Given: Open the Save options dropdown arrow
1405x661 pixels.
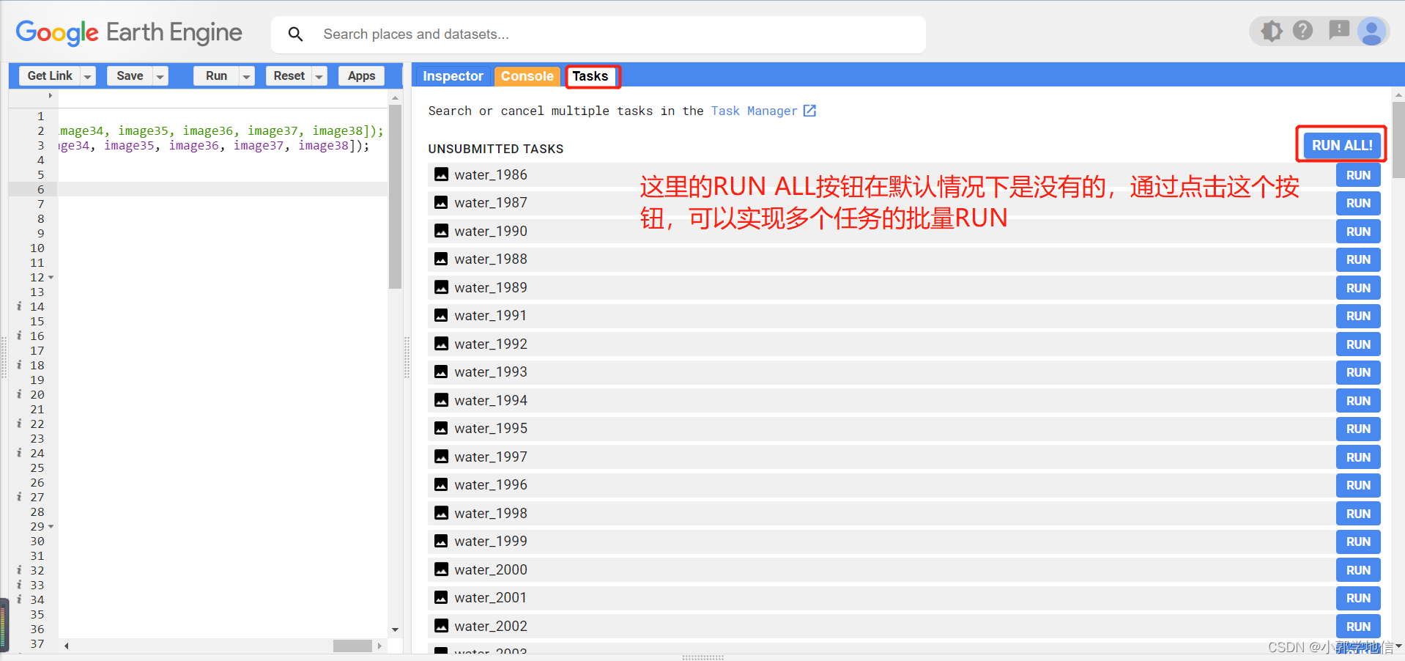Looking at the screenshot, I should pyautogui.click(x=160, y=75).
